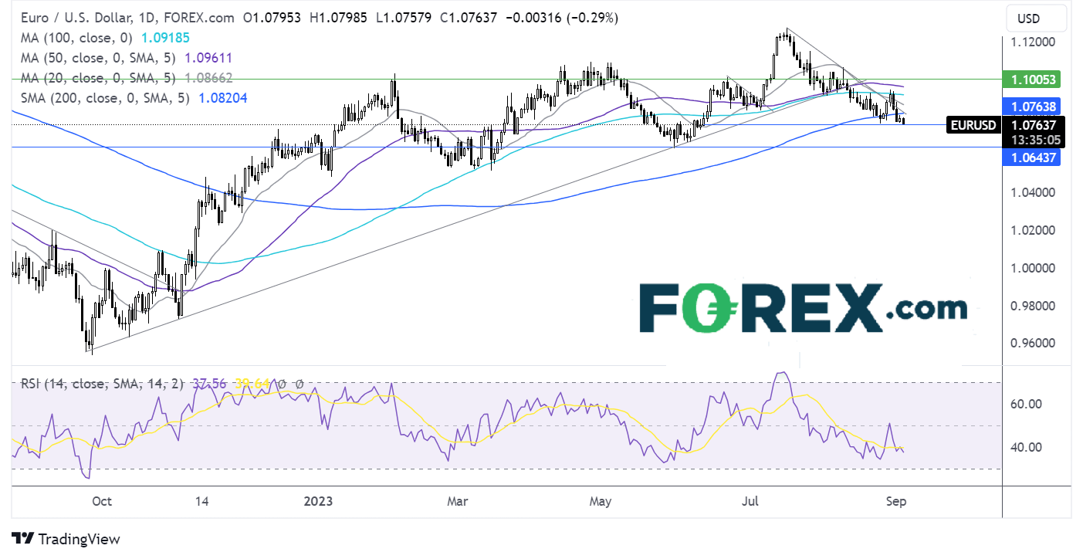Click the Mar label on the time axis

tap(458, 501)
